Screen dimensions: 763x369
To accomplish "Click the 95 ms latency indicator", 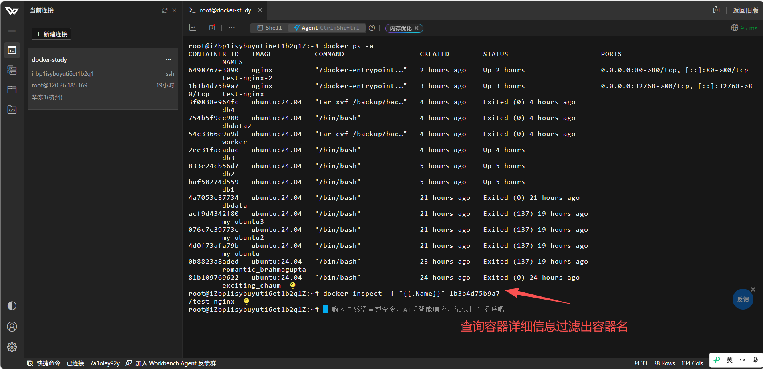I will coord(744,28).
